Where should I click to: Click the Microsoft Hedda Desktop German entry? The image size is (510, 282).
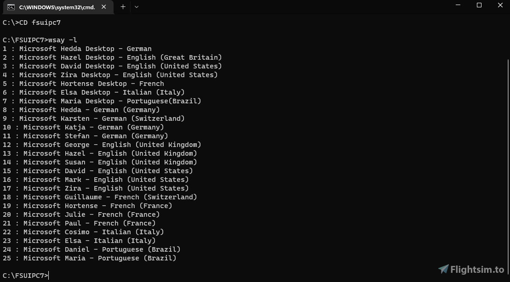[77, 49]
